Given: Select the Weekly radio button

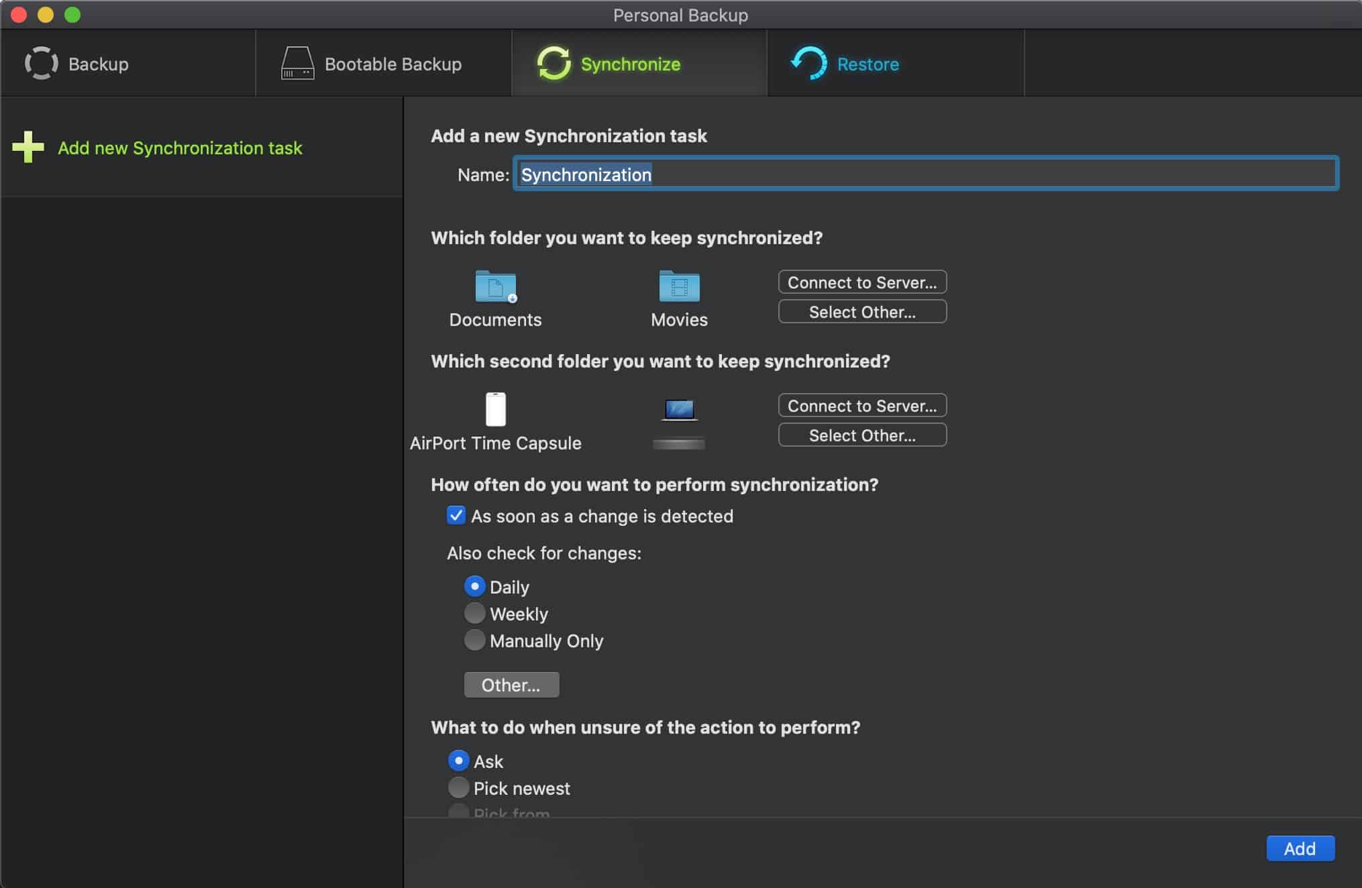Looking at the screenshot, I should coord(474,613).
